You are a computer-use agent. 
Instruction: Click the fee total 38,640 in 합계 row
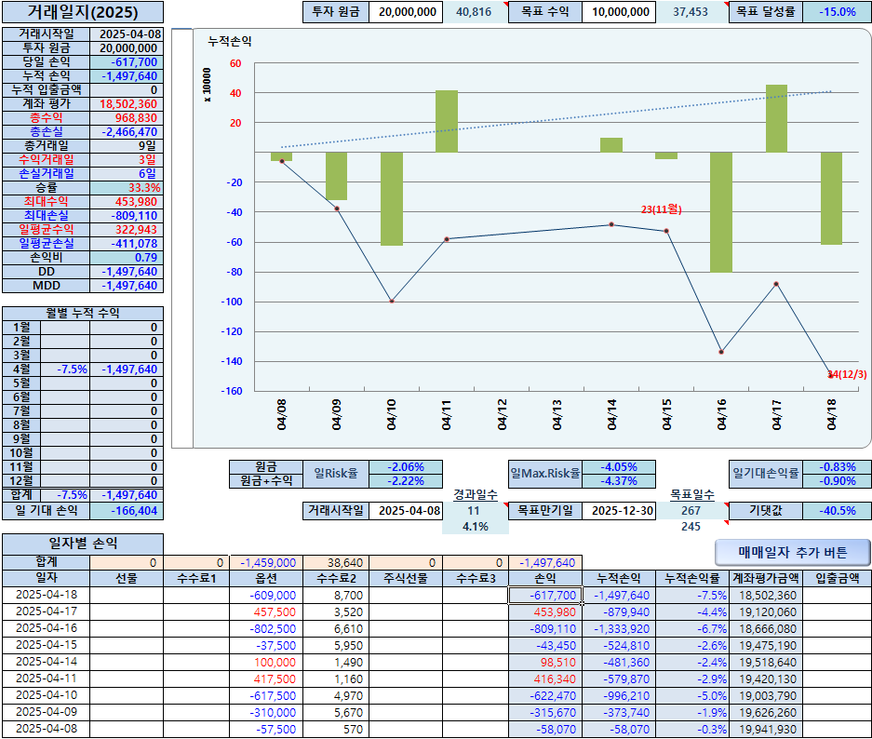pos(336,563)
